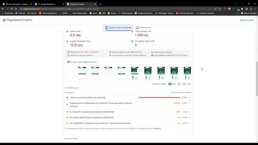The height and width of the screenshot is (145, 258).
Task: Open the last filmstrip screenshot thumbnail
Action: [187, 73]
